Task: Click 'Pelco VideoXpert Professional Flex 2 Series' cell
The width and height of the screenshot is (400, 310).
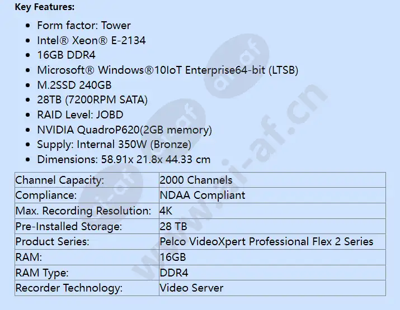Action: point(272,242)
